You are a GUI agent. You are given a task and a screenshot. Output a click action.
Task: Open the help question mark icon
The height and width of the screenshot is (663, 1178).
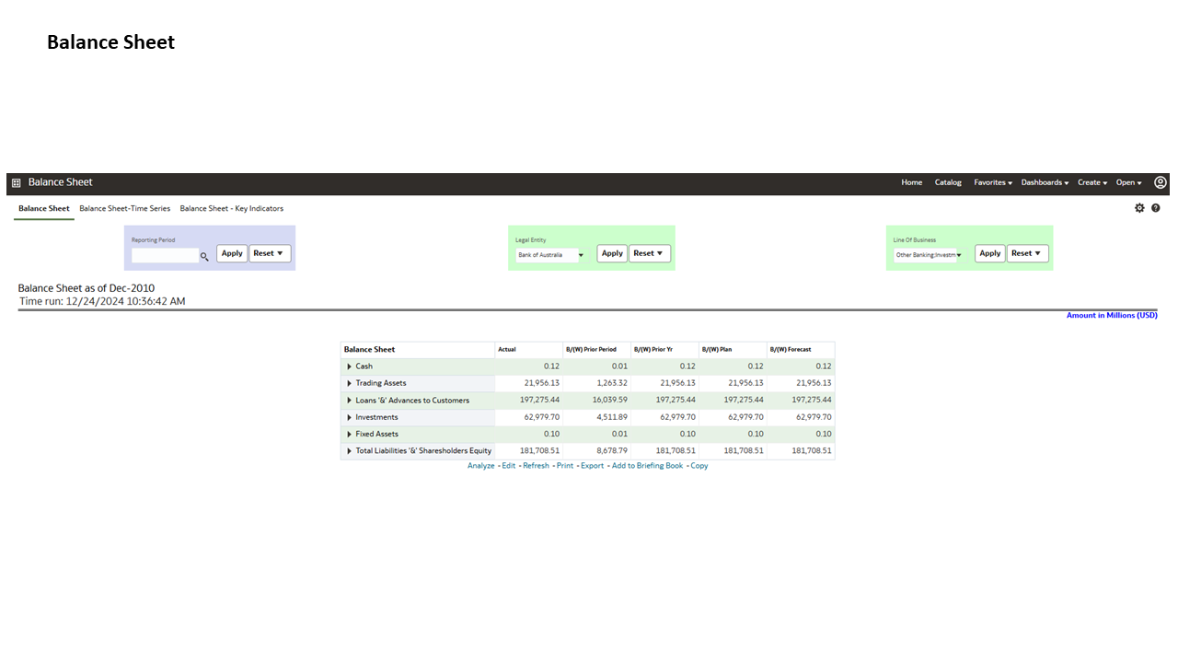[1156, 208]
